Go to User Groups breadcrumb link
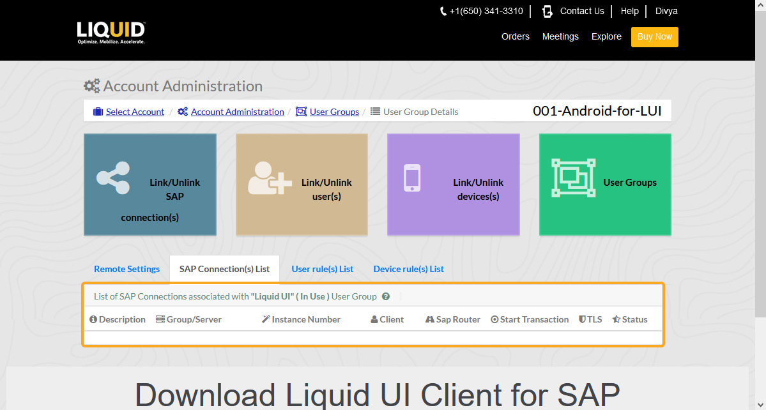Viewport: 766px width, 410px height. pos(334,112)
